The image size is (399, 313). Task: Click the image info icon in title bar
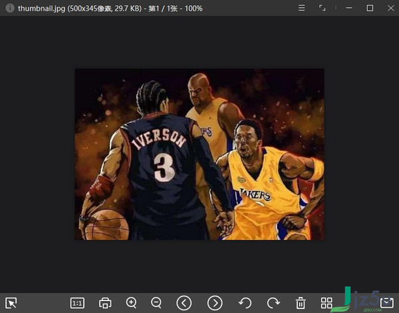click(x=10, y=8)
